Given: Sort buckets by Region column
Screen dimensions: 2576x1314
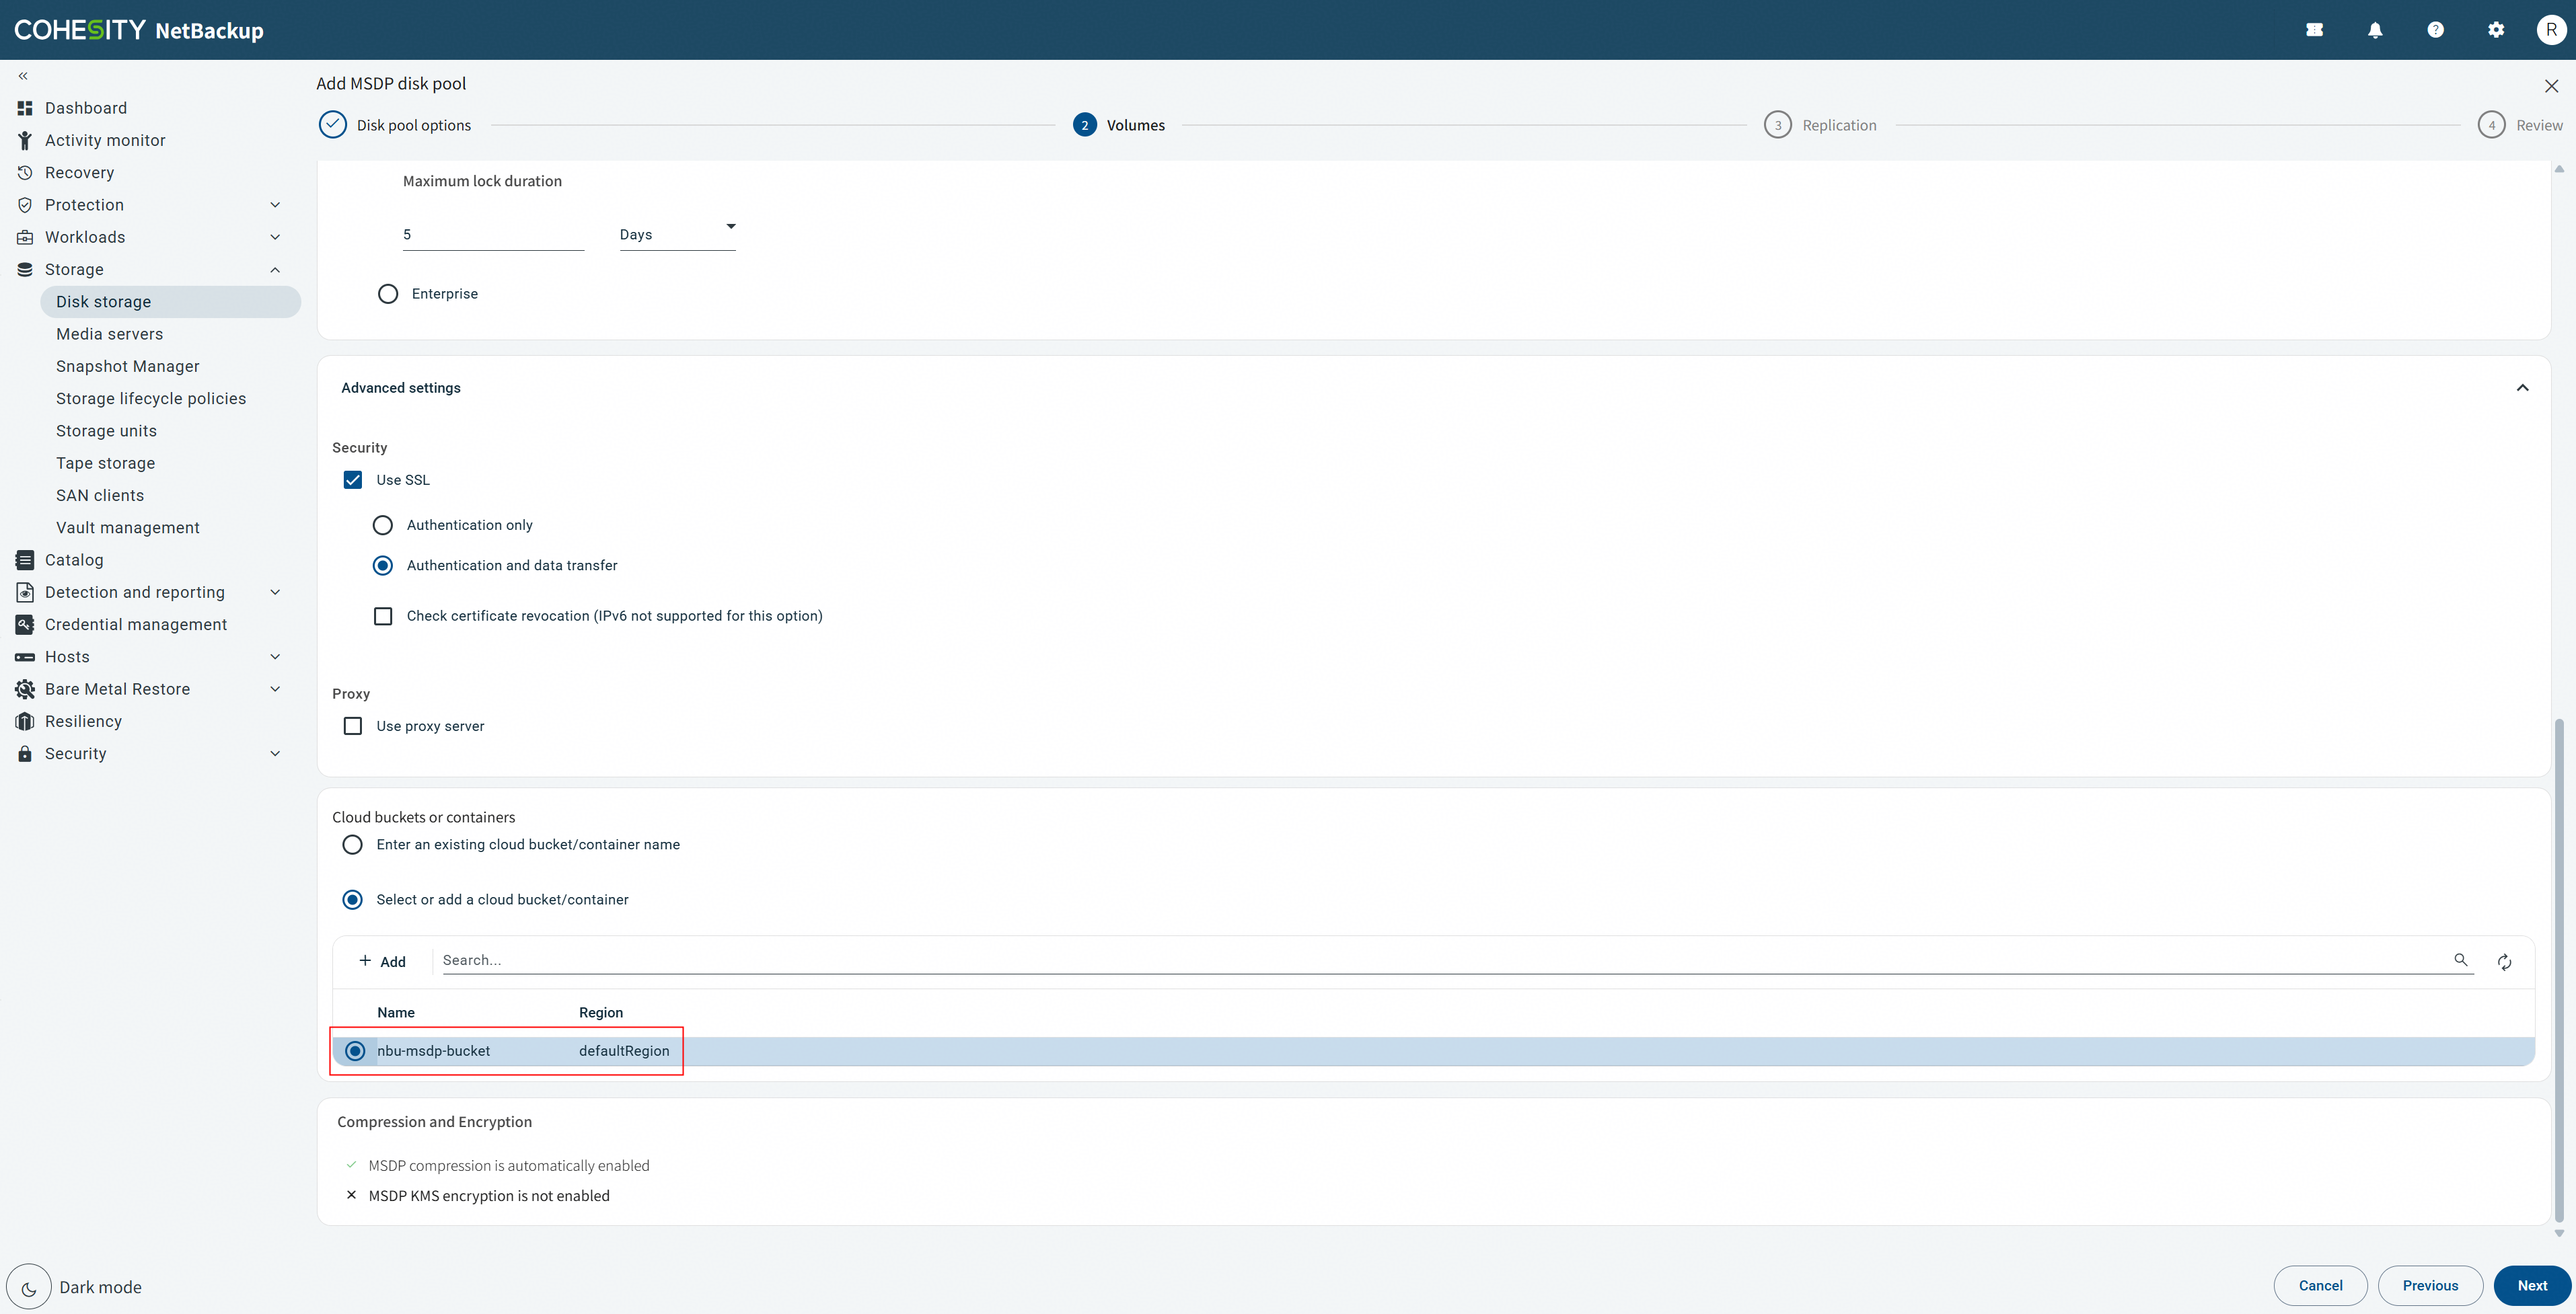Looking at the screenshot, I should click(601, 1013).
